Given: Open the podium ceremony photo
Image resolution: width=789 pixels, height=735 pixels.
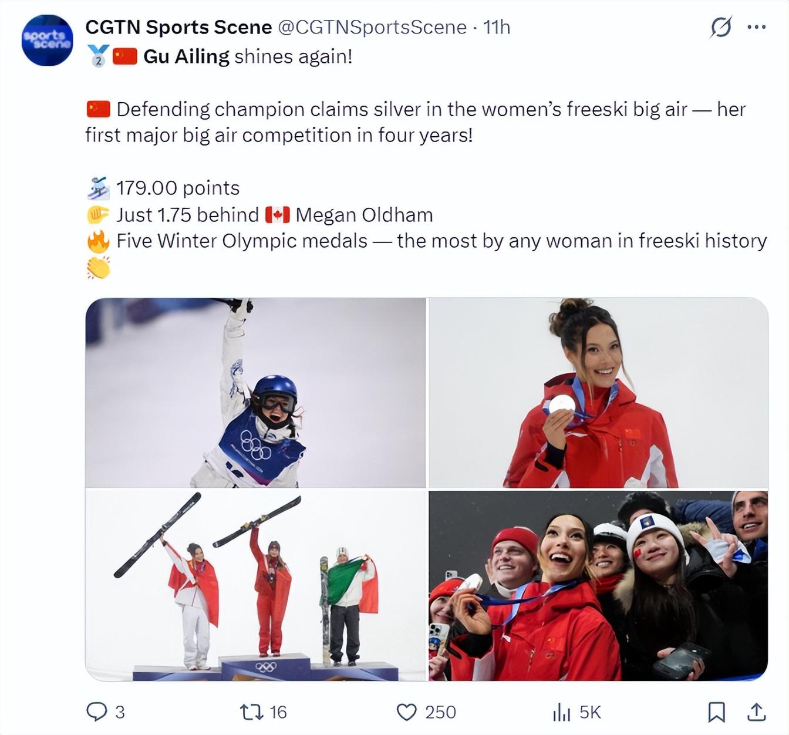Looking at the screenshot, I should (255, 585).
